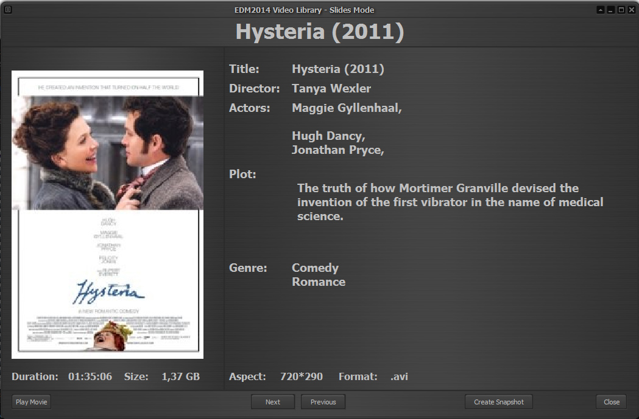Image resolution: width=639 pixels, height=419 pixels.
Task: Close window using title bar X
Action: (x=632, y=10)
